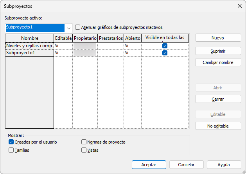The image size is (246, 174).
Task: Uncheck visibility for Niveles y rejillas row
Action: click(165, 46)
